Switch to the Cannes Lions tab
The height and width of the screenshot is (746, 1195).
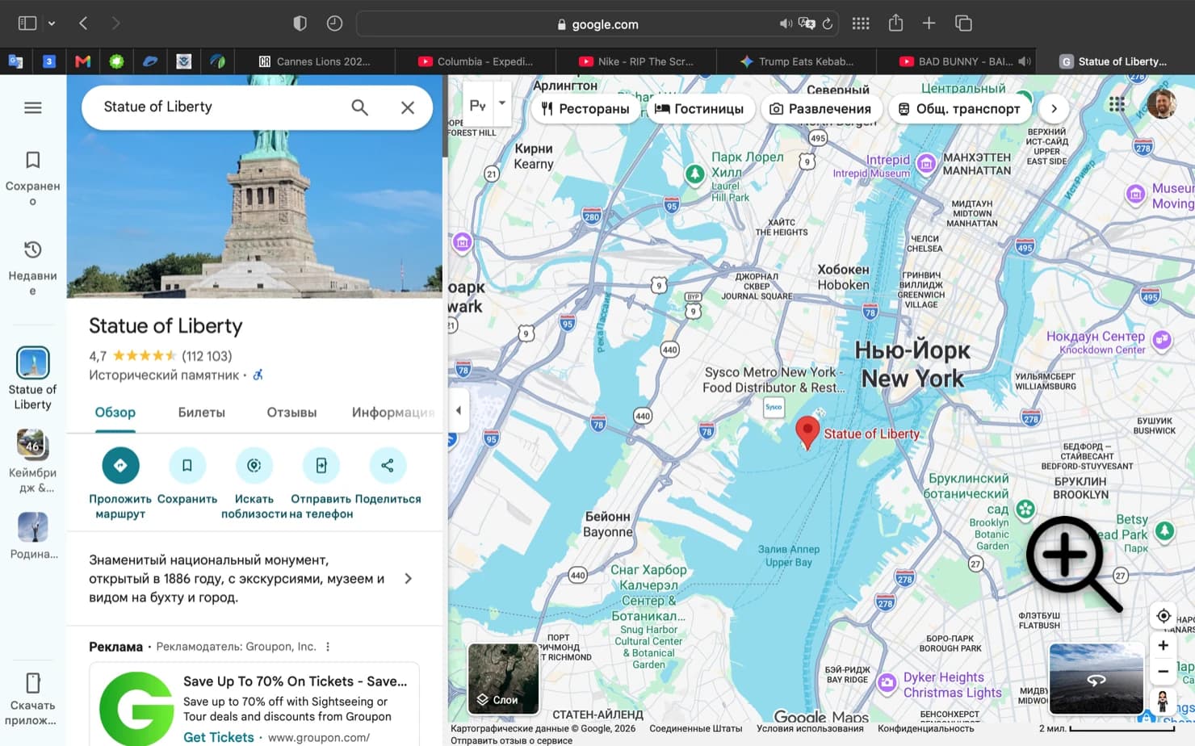click(315, 61)
